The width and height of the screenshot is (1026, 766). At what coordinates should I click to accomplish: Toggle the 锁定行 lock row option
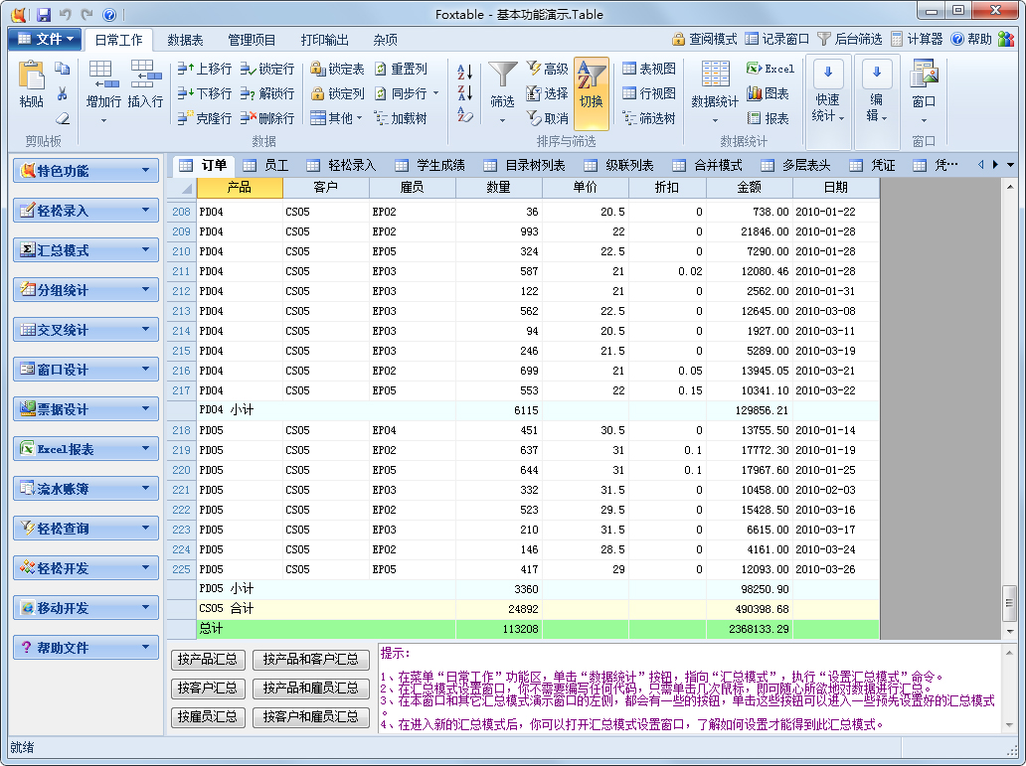click(246, 70)
